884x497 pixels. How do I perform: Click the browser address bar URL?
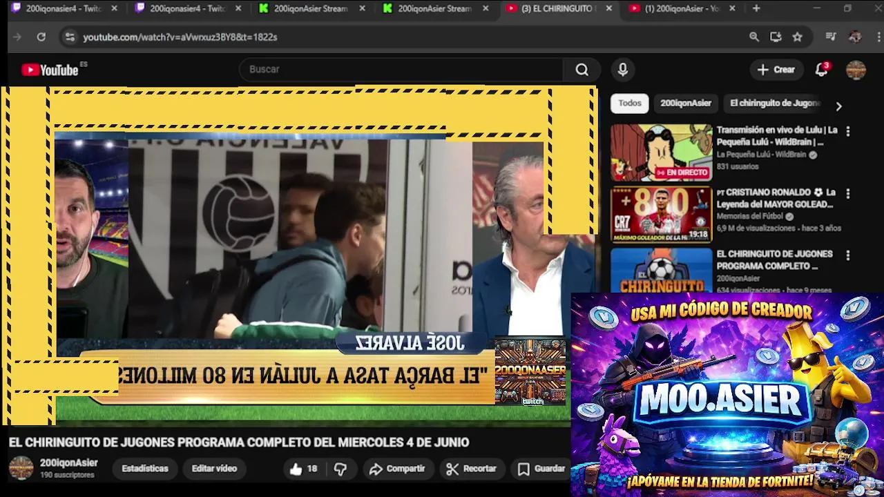point(180,37)
